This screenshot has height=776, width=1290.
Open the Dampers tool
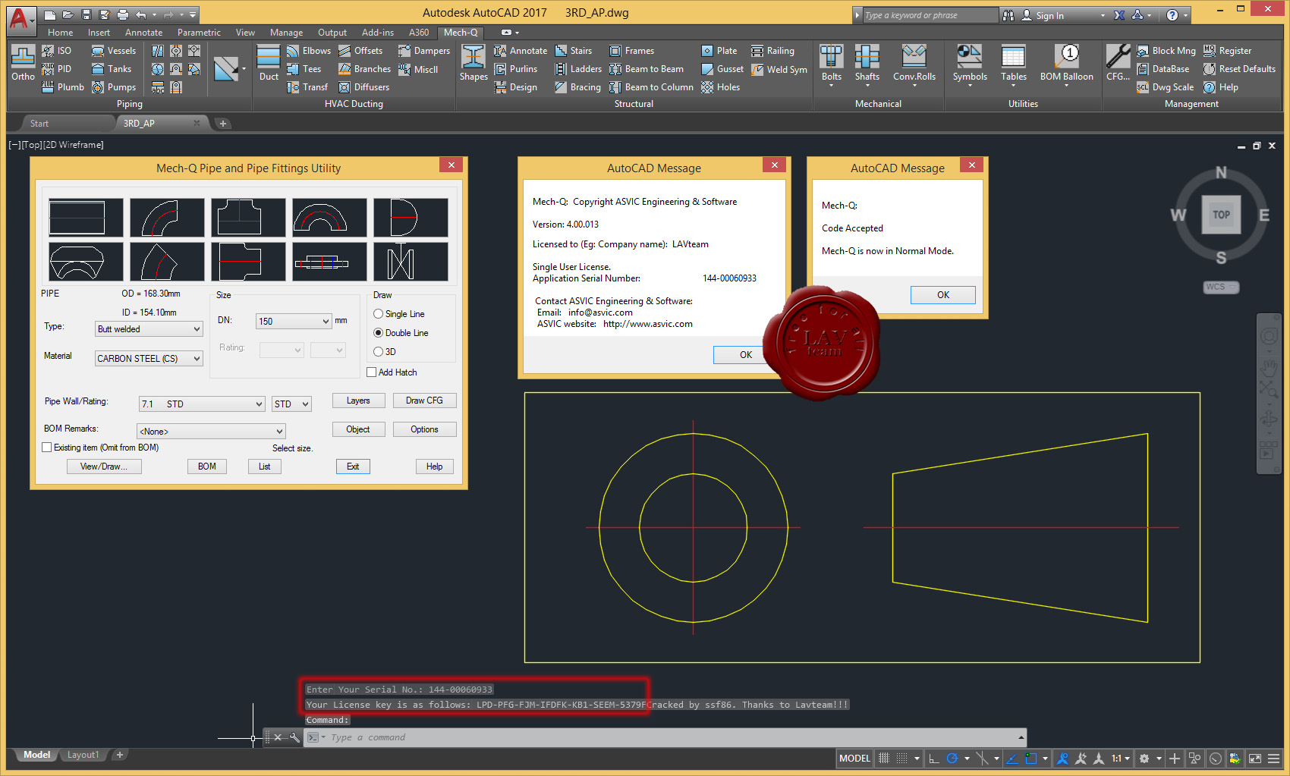424,51
